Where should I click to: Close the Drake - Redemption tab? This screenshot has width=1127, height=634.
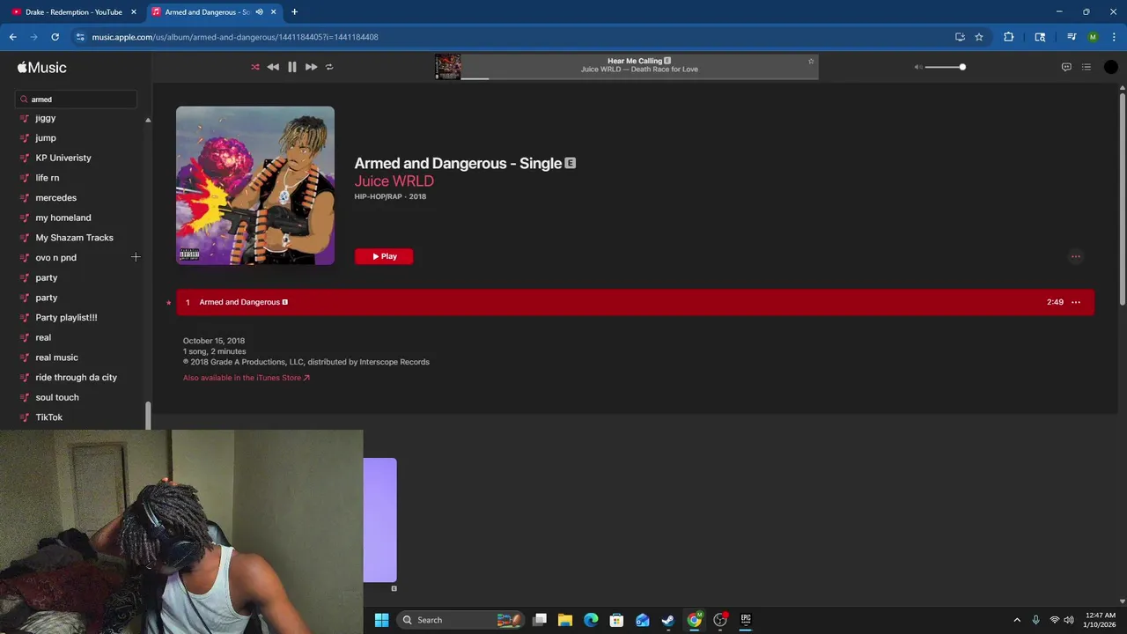click(134, 12)
